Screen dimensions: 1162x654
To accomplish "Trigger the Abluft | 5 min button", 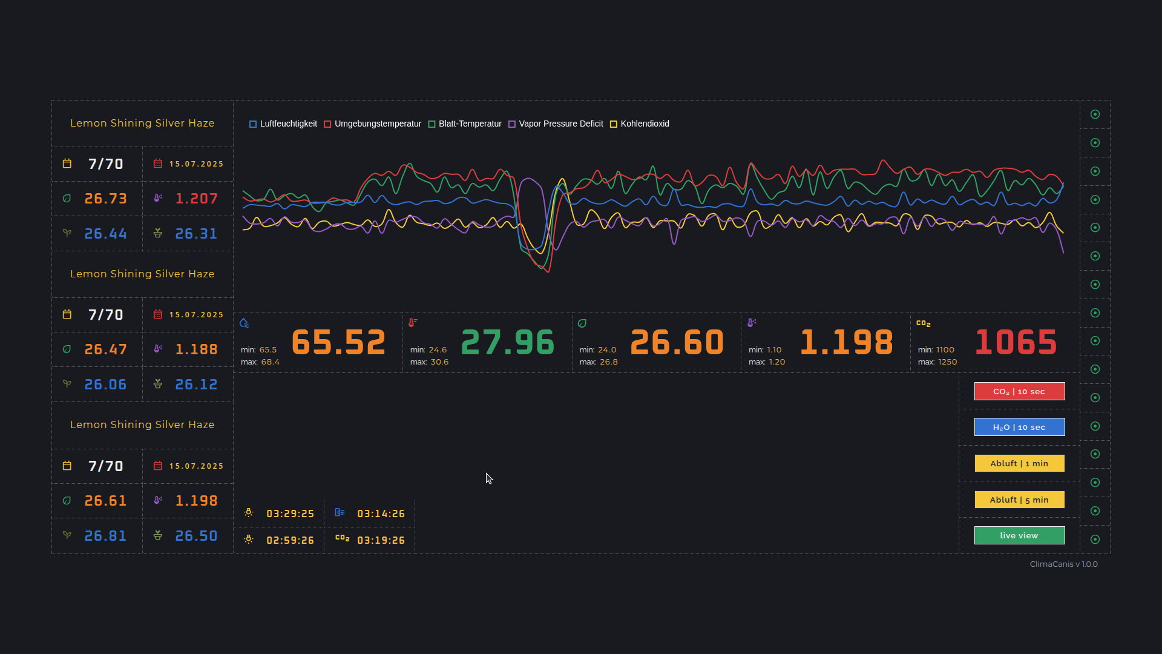I will [1019, 500].
